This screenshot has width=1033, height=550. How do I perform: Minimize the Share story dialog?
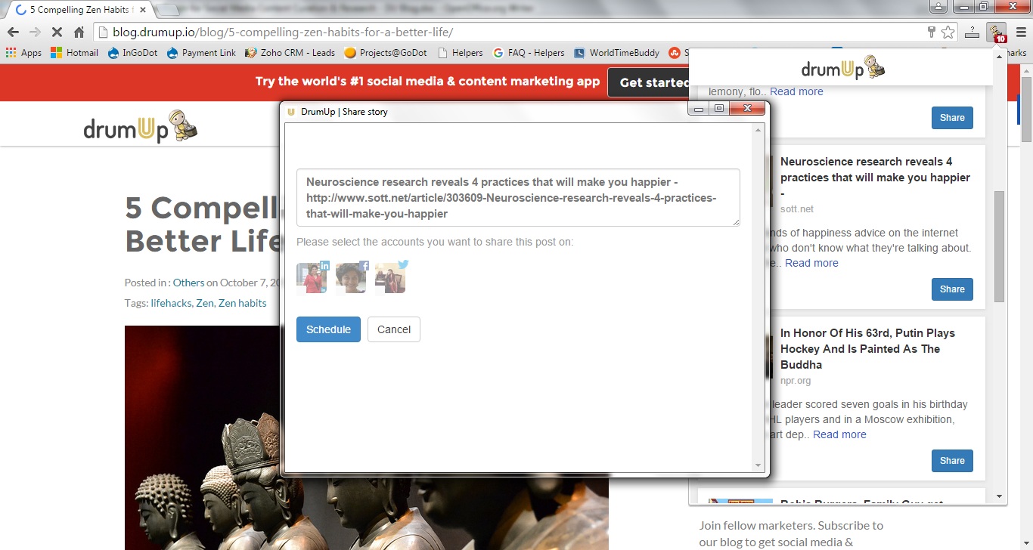coord(699,109)
